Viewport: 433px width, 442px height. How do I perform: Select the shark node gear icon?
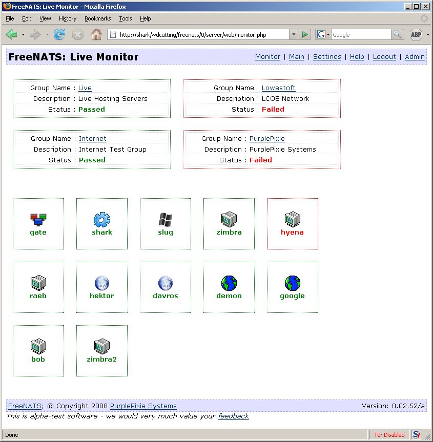[102, 220]
